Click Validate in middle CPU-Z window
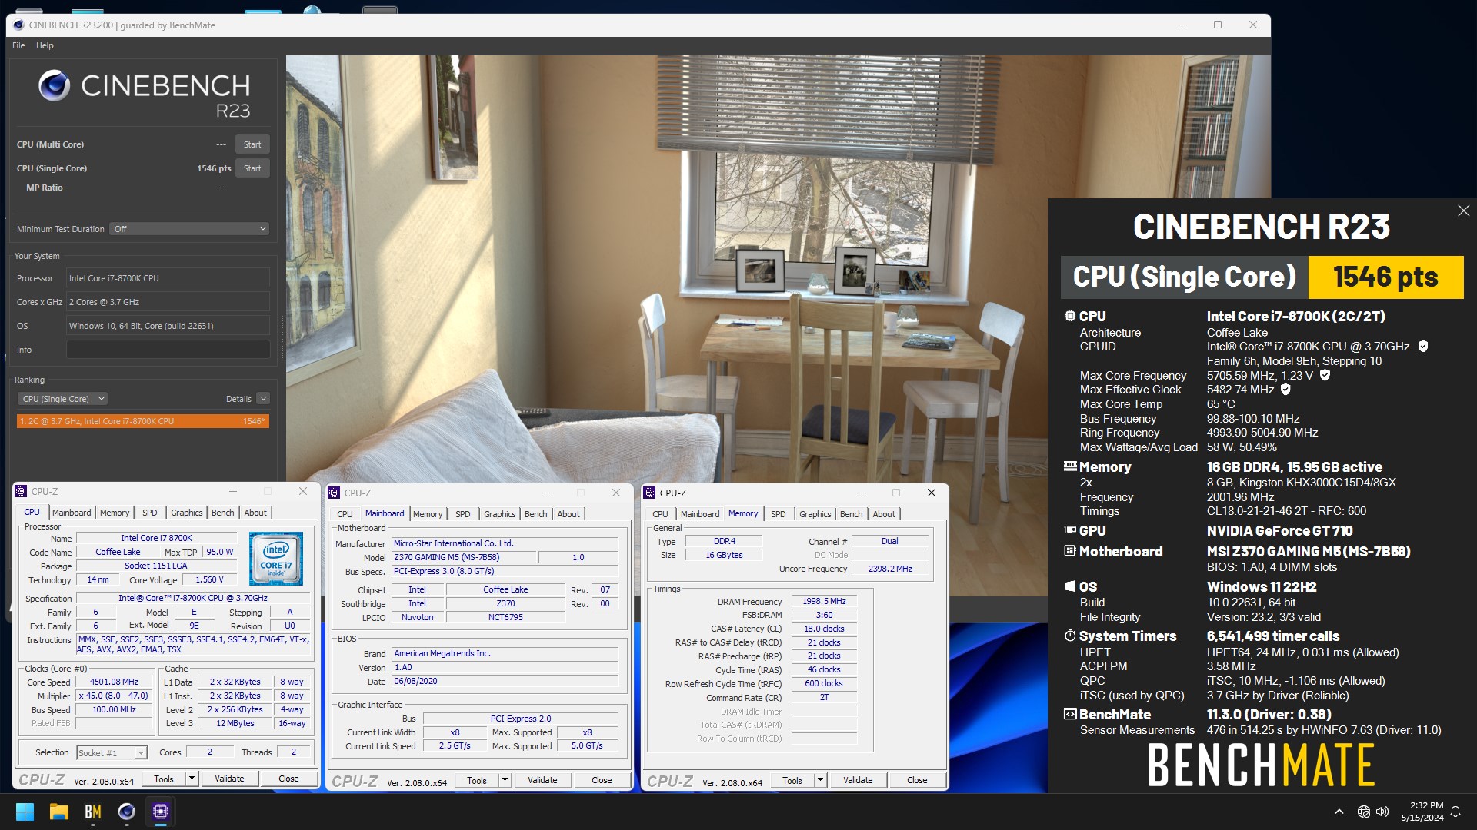Viewport: 1477px width, 830px height. pyautogui.click(x=542, y=780)
